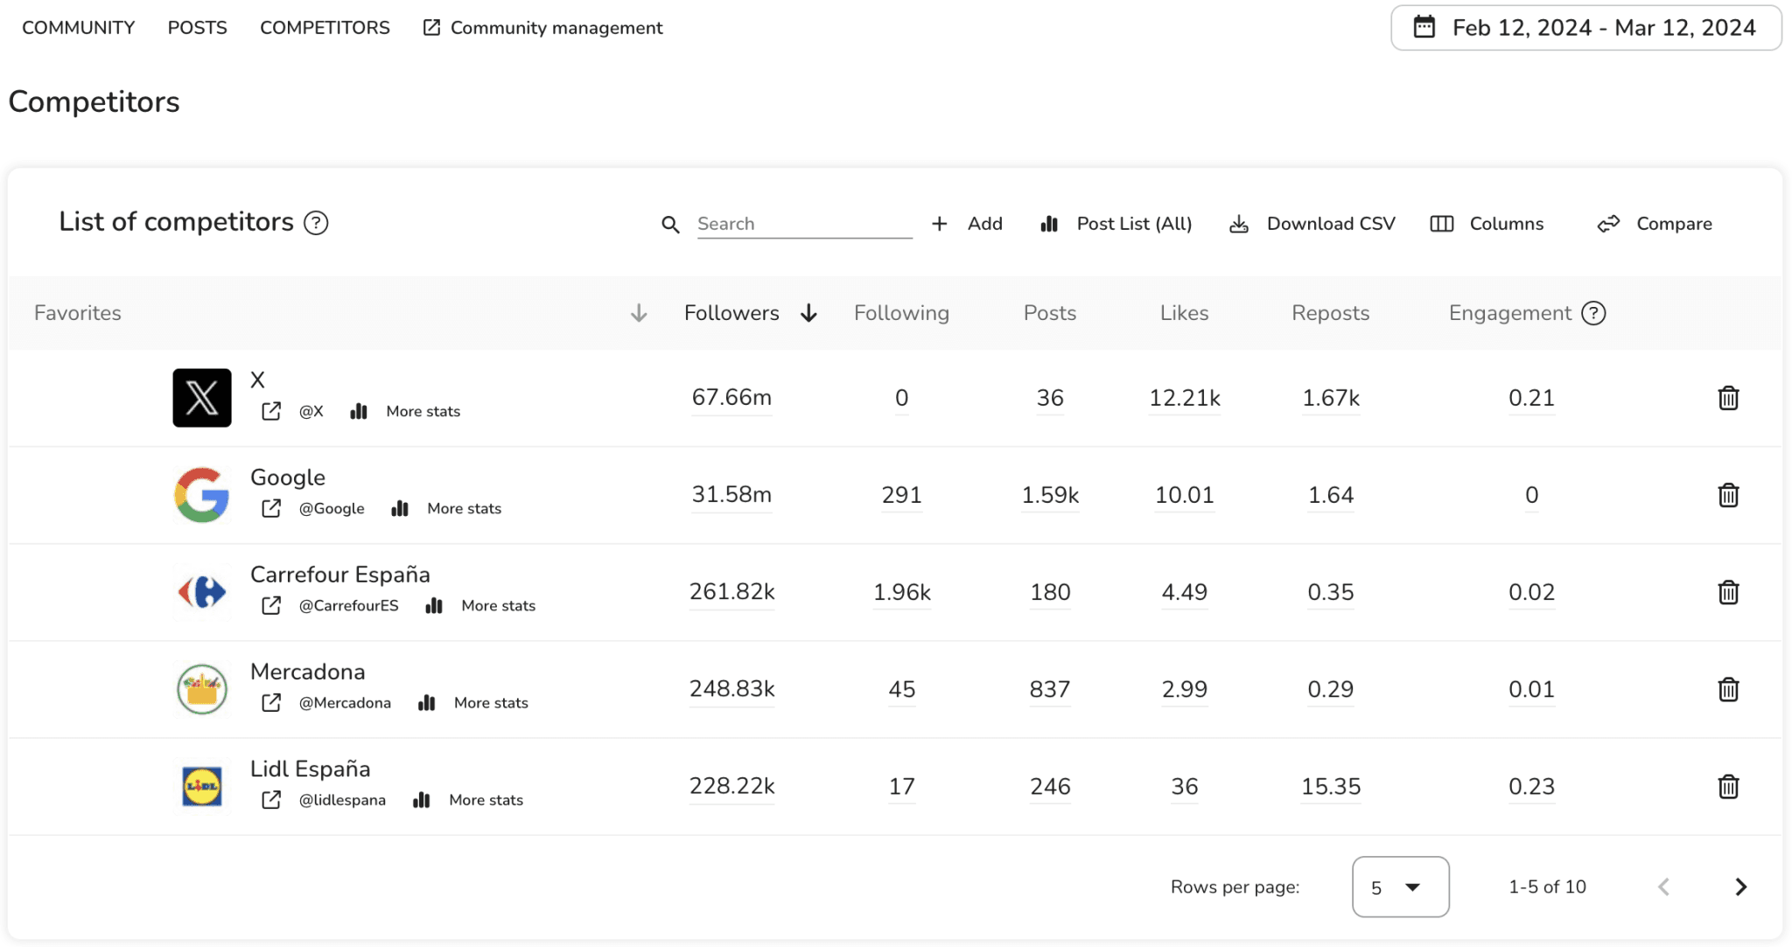Click the calendar icon in date range selector
The height and width of the screenshot is (947, 1792).
coord(1424,27)
